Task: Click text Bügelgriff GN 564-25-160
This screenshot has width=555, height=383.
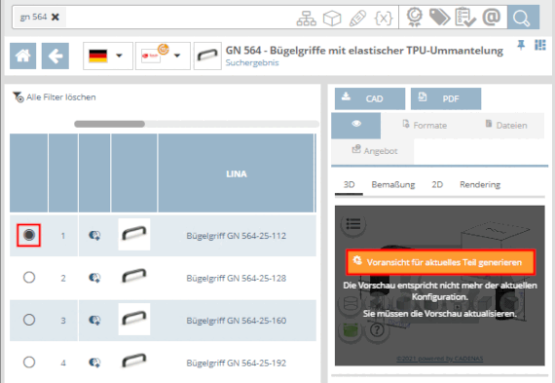Action: tap(236, 321)
